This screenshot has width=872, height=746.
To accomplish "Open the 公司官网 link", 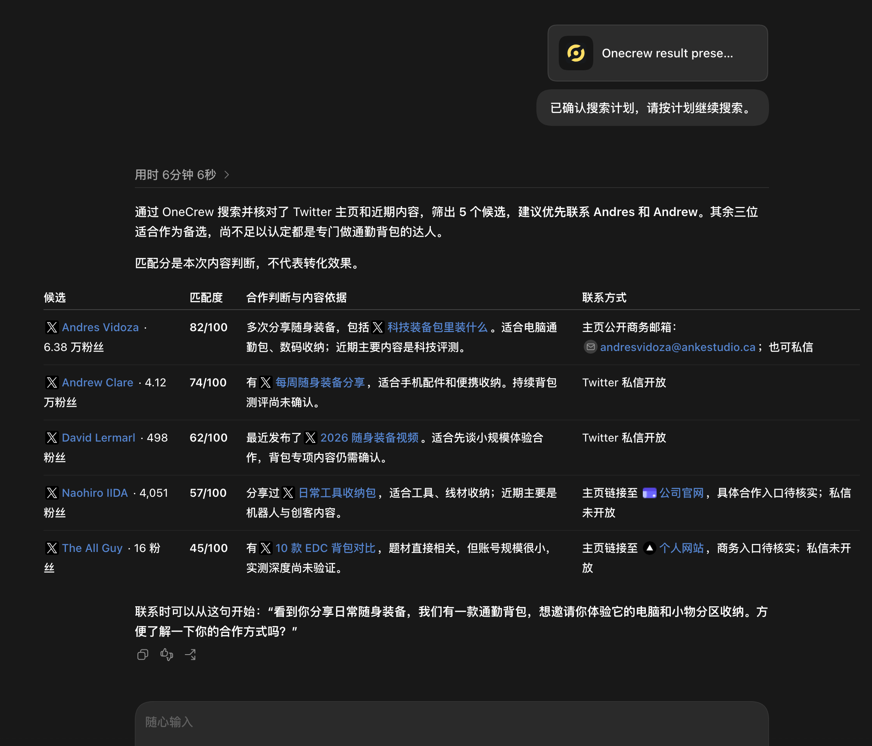I will [x=681, y=493].
